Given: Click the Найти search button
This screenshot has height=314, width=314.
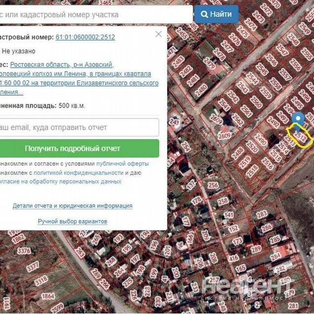Looking at the screenshot, I should click(216, 14).
